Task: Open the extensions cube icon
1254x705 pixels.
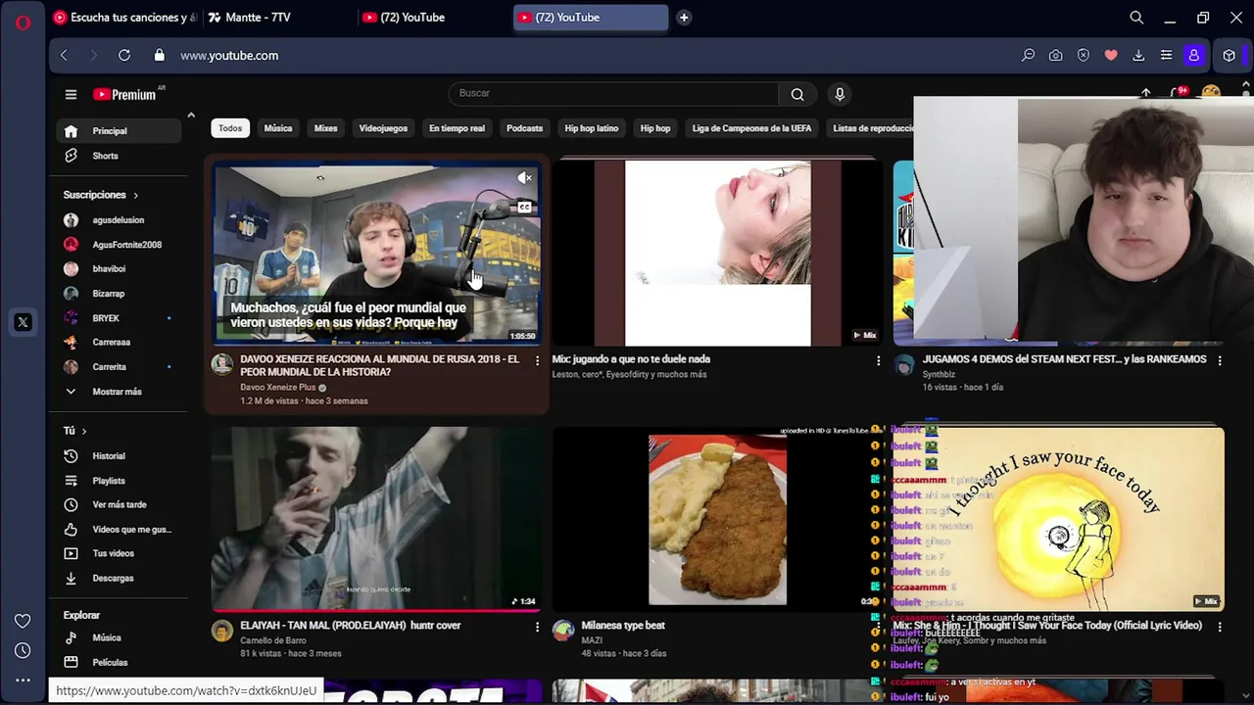Action: click(1229, 56)
